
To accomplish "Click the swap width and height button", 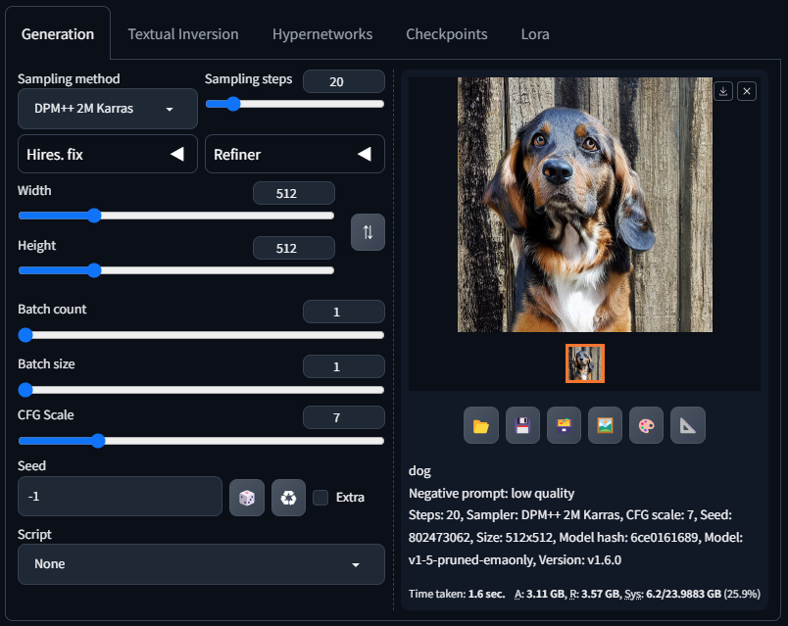I will [368, 232].
